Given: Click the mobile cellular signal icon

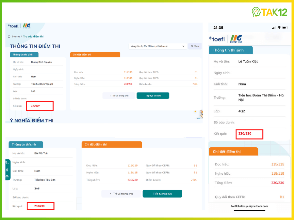Looking at the screenshot, I should (274, 28).
